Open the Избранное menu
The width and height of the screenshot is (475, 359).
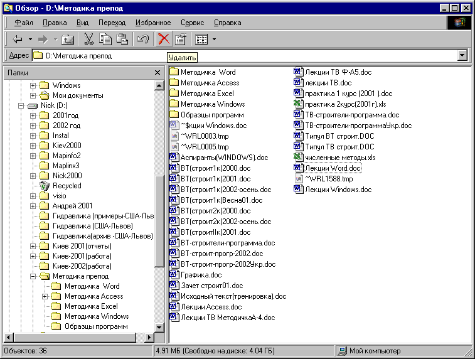(x=153, y=23)
